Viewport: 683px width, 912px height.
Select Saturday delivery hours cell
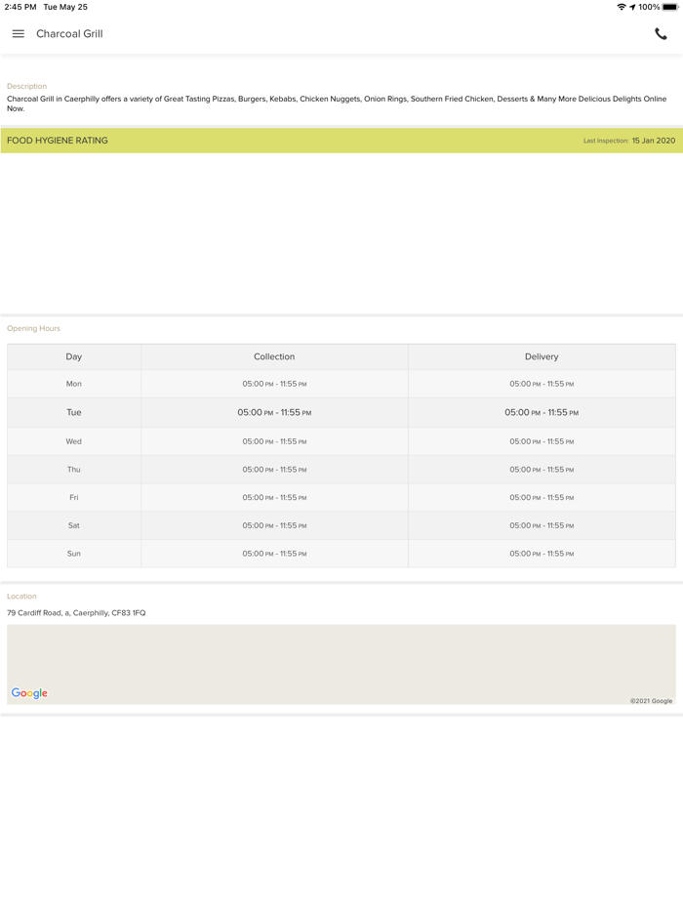[542, 525]
